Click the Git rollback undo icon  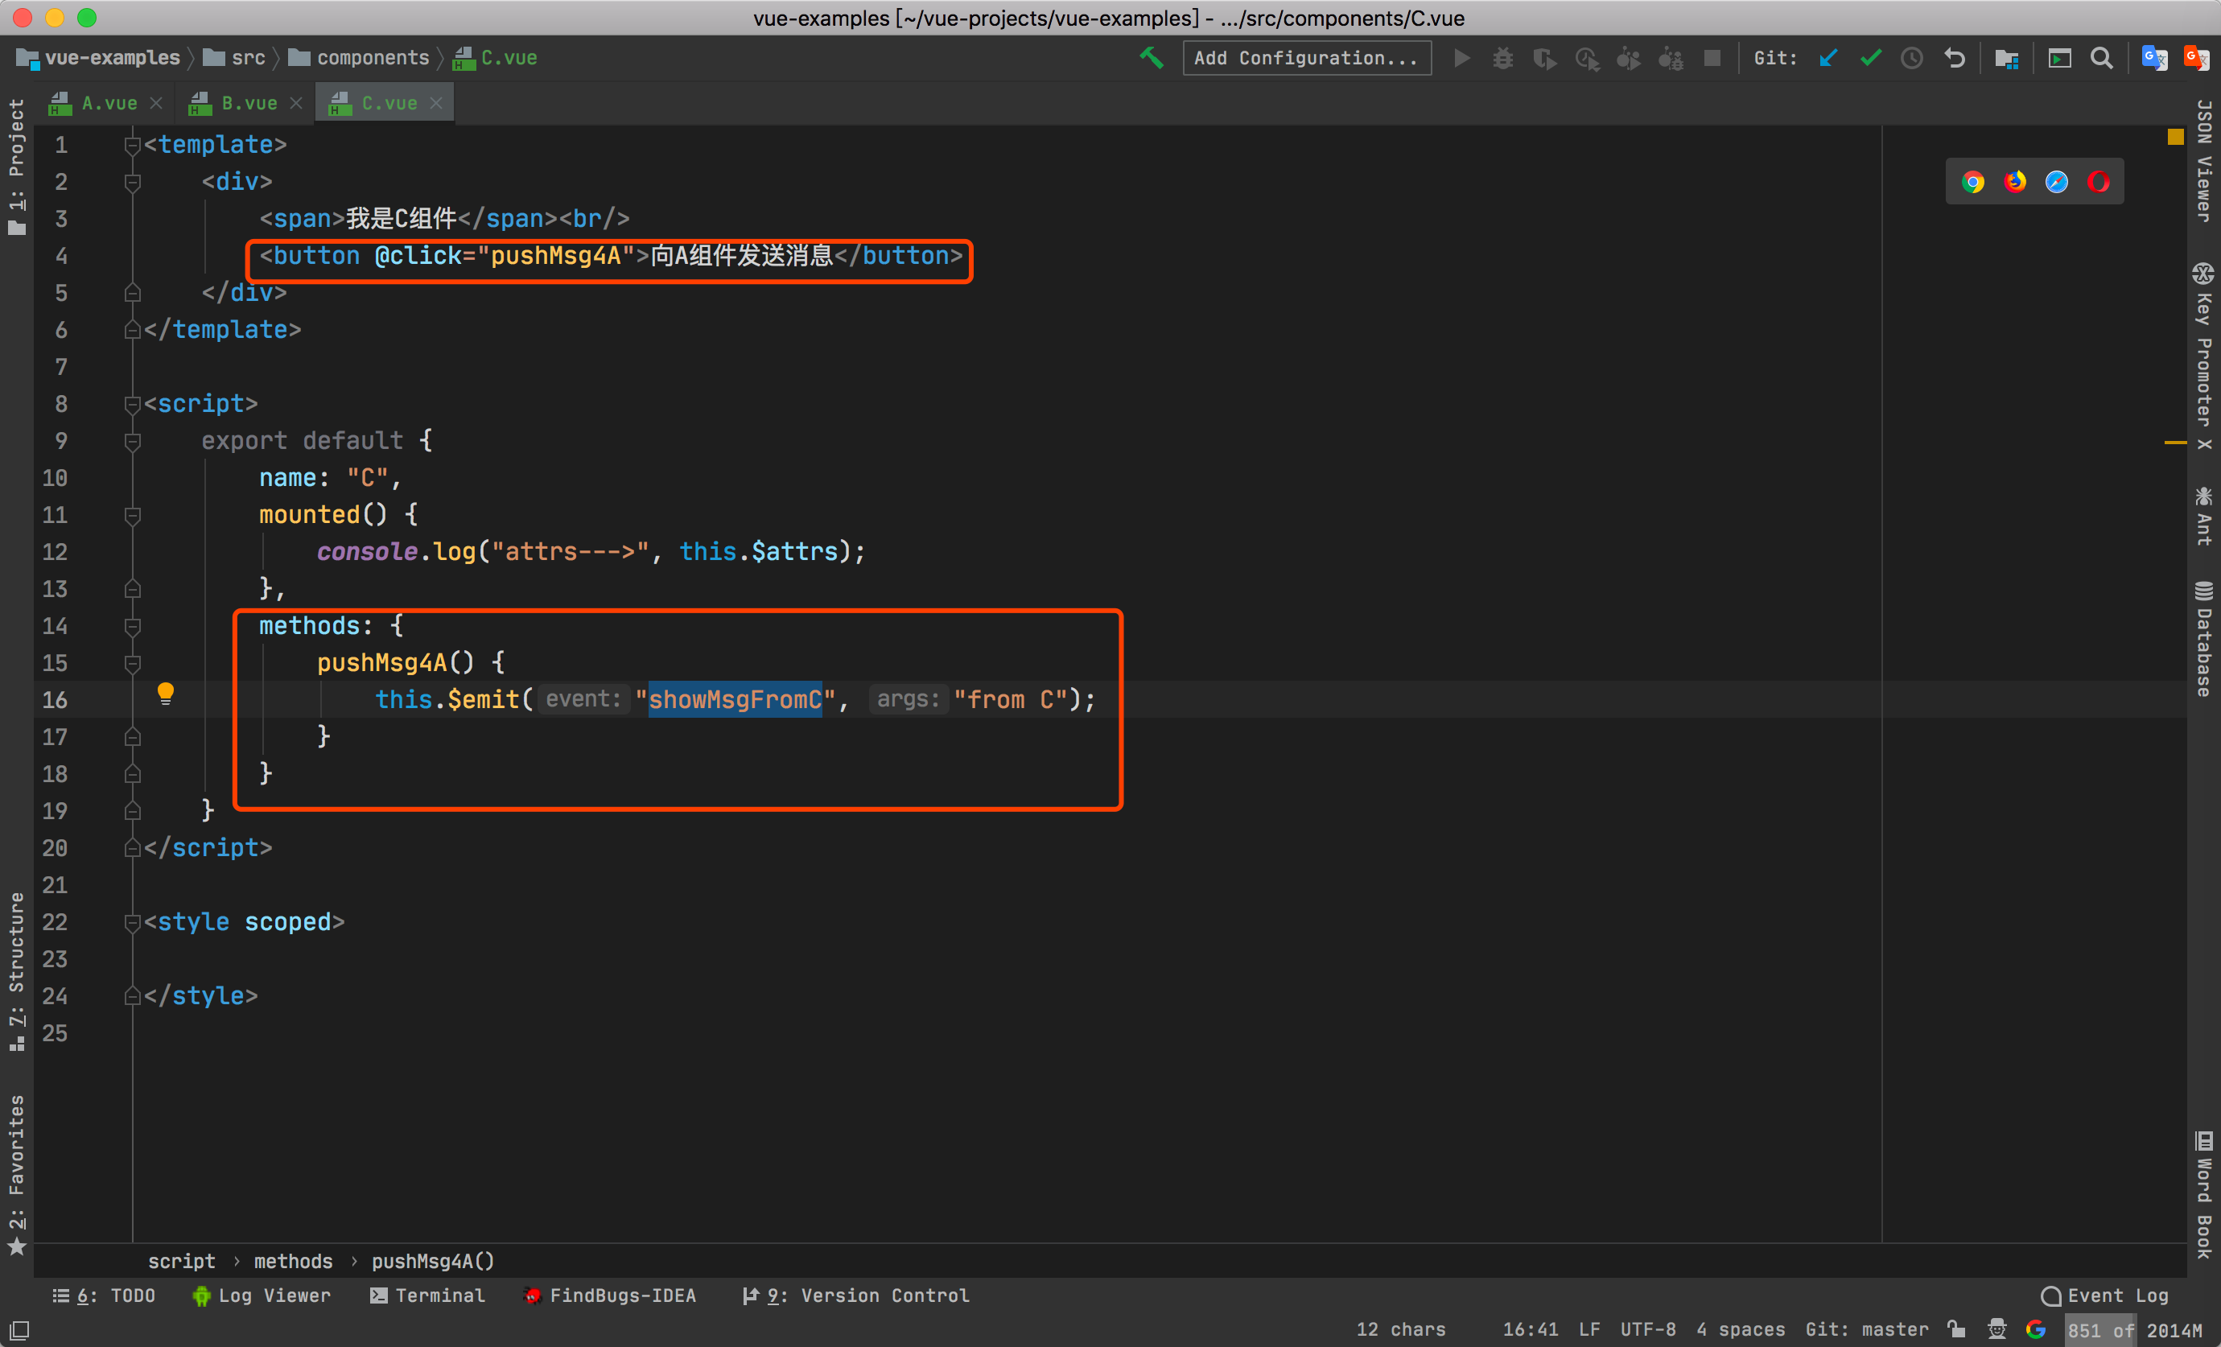[1954, 59]
